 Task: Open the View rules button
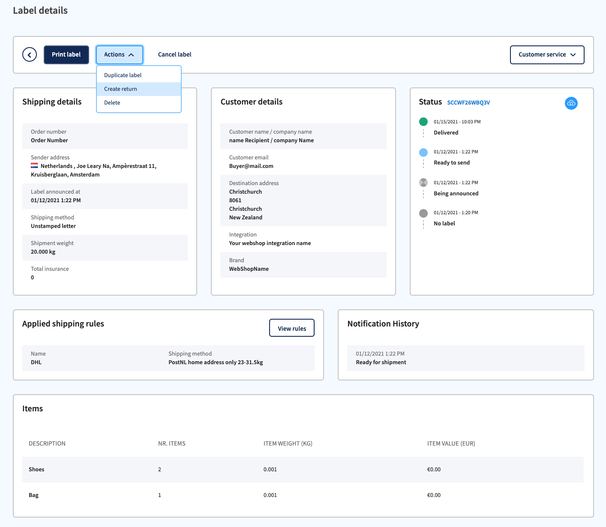click(292, 328)
